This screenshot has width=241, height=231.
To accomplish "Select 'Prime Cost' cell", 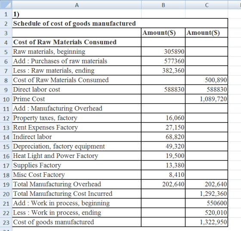I will click(77, 99).
